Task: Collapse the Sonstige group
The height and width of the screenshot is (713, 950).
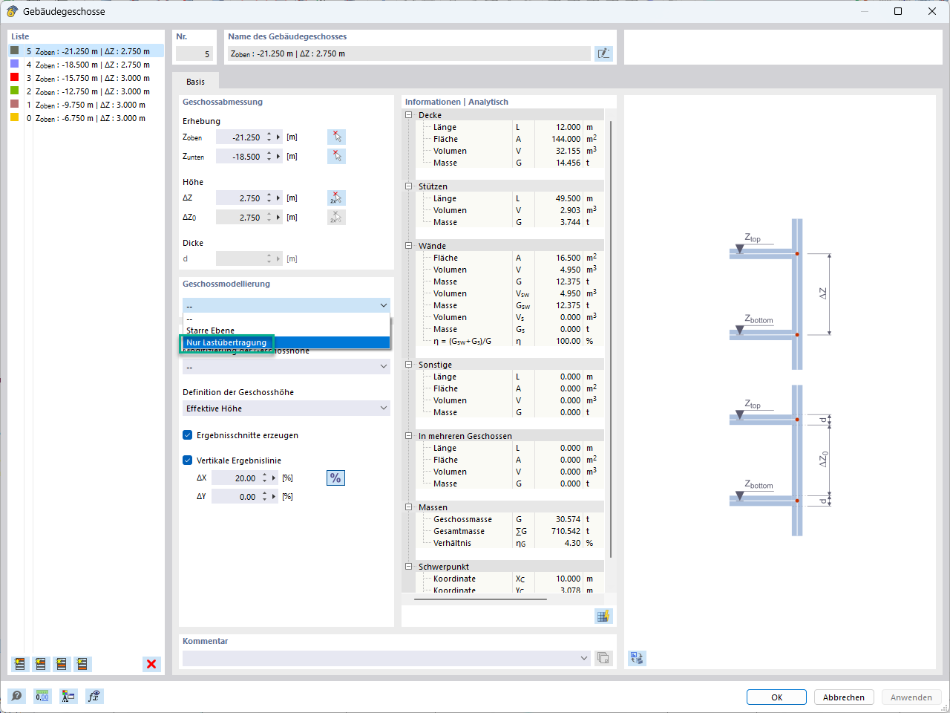Action: pyautogui.click(x=408, y=365)
